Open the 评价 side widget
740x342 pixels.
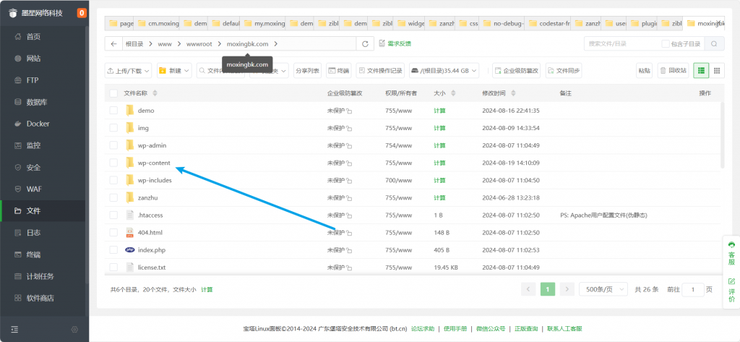click(731, 291)
